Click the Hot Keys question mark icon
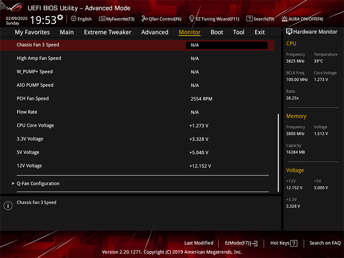344x258 pixels. (x=293, y=243)
